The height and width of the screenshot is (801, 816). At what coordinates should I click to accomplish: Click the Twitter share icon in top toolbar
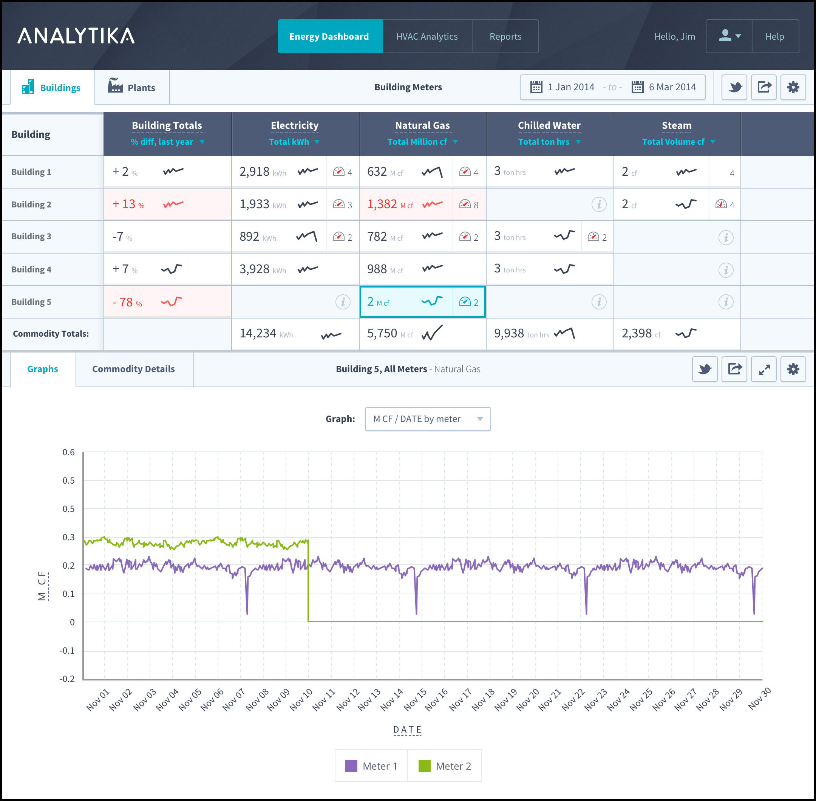[734, 87]
